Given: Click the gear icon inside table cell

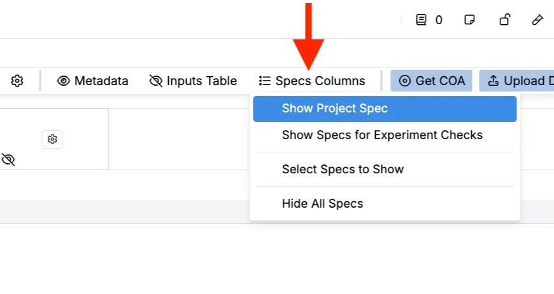Looking at the screenshot, I should (x=52, y=139).
